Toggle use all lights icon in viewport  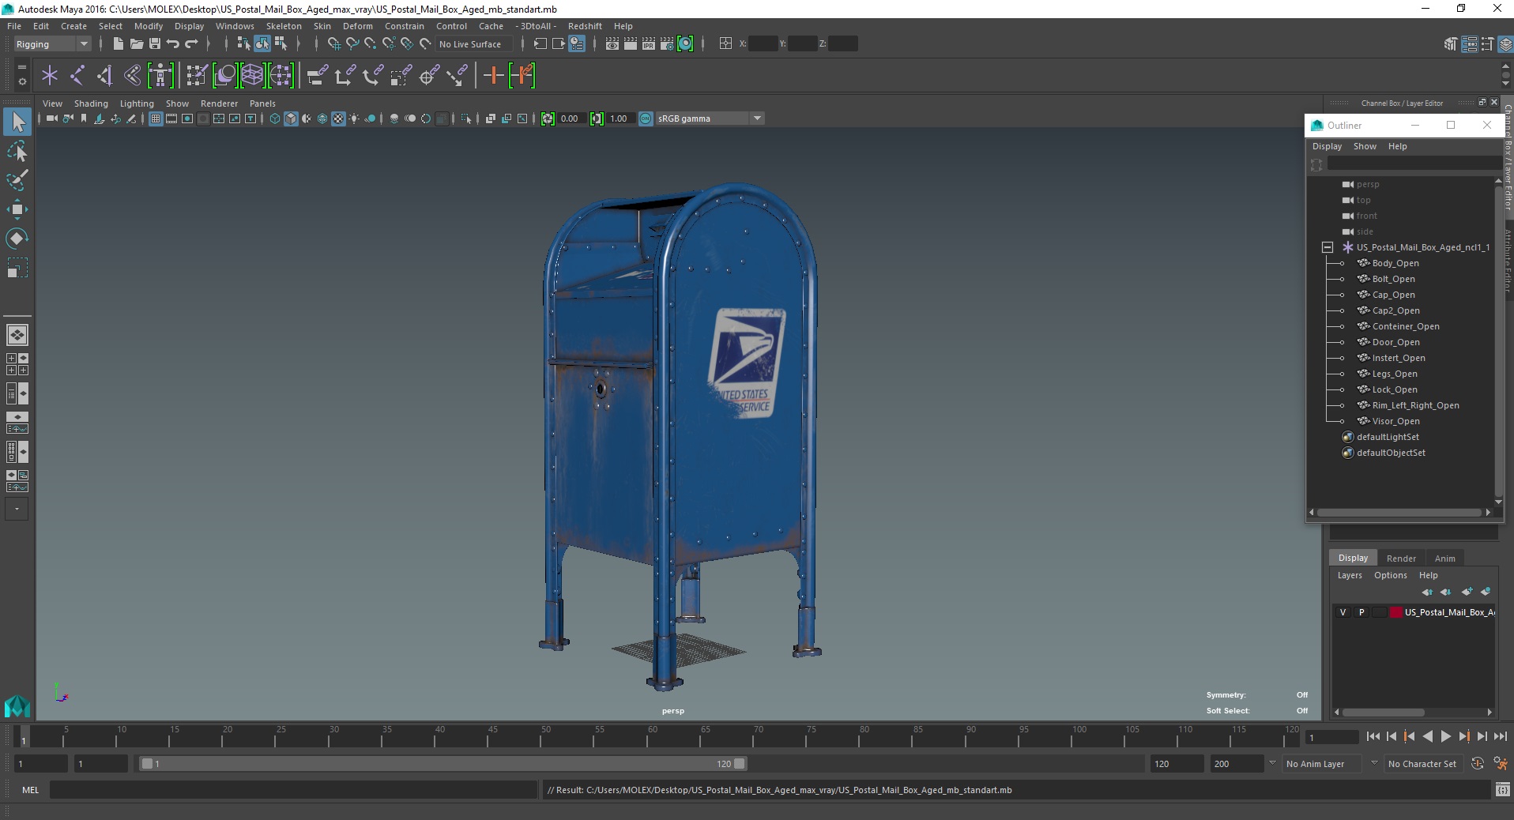coord(354,118)
